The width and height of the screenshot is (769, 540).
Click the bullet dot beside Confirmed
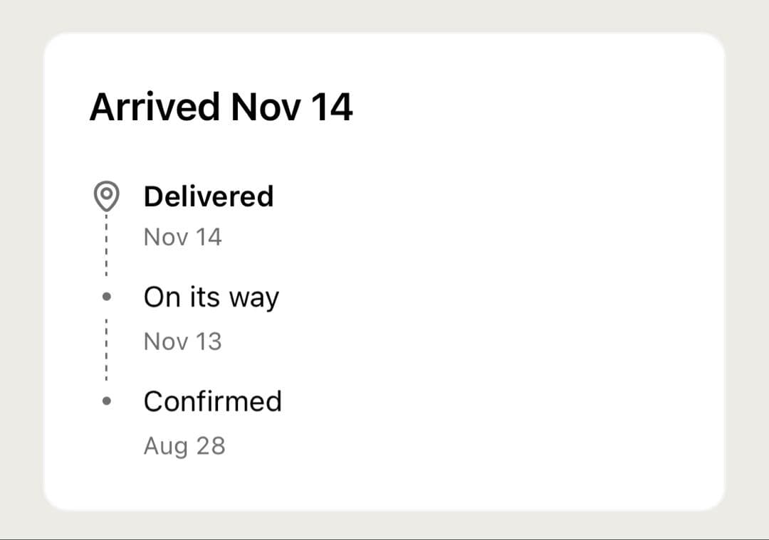(x=107, y=401)
